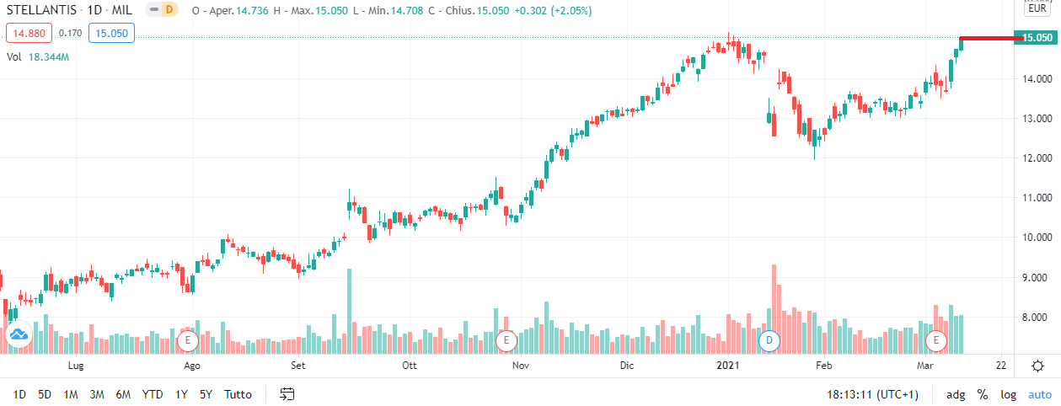Click the cloud idea icon near volume bars

coord(19,335)
